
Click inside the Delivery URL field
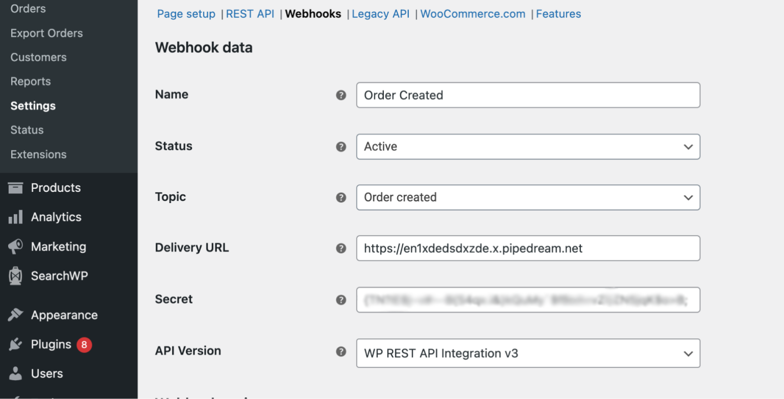pyautogui.click(x=528, y=248)
